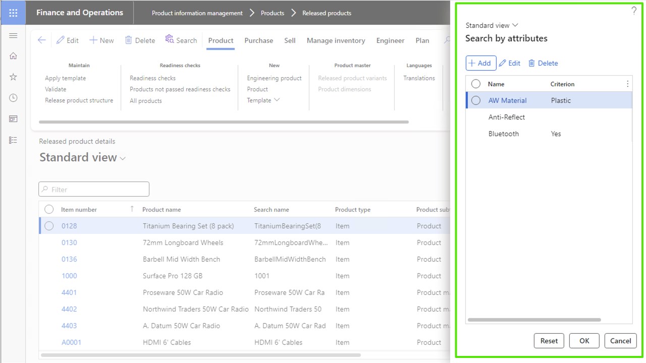This screenshot has width=646, height=363.
Task: Switch to the Purchase tab
Action: (x=259, y=40)
